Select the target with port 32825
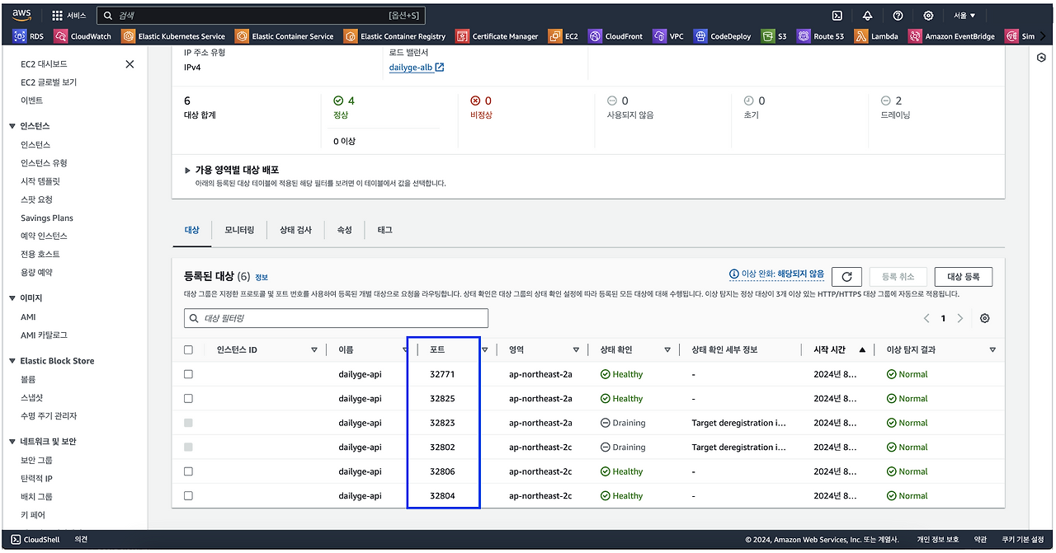Image resolution: width=1056 pixels, height=553 pixels. pyautogui.click(x=188, y=398)
